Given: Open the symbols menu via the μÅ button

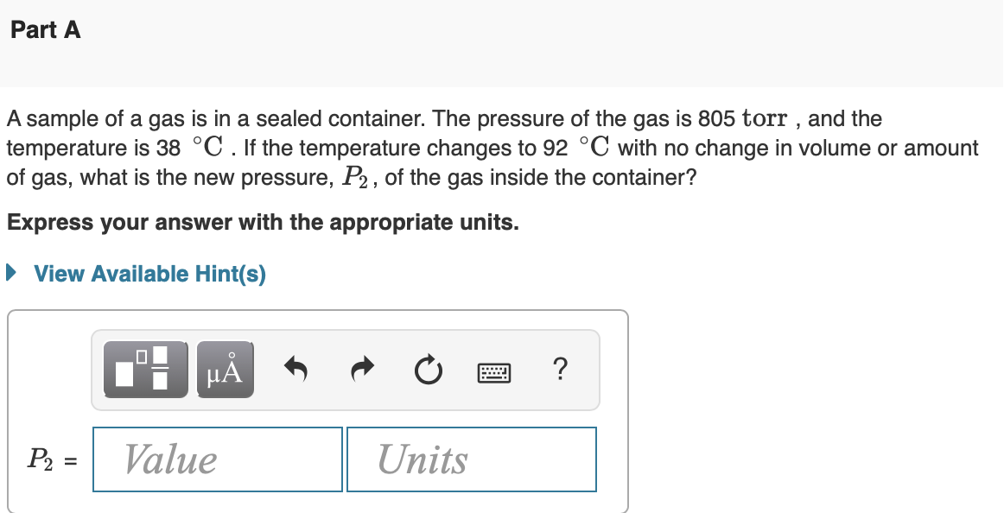Looking at the screenshot, I should coord(225,370).
